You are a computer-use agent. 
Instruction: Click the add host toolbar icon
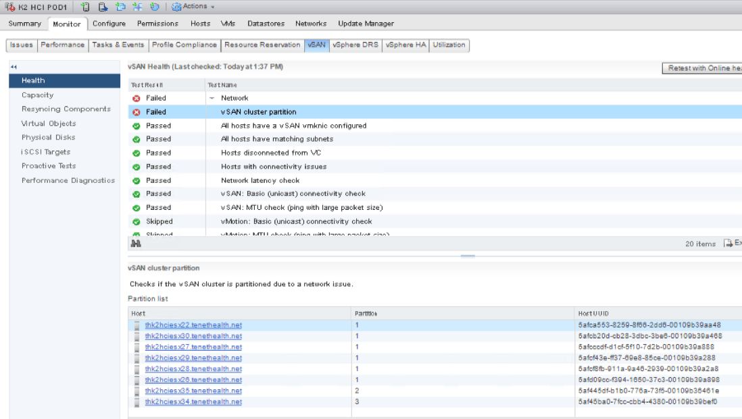85,7
